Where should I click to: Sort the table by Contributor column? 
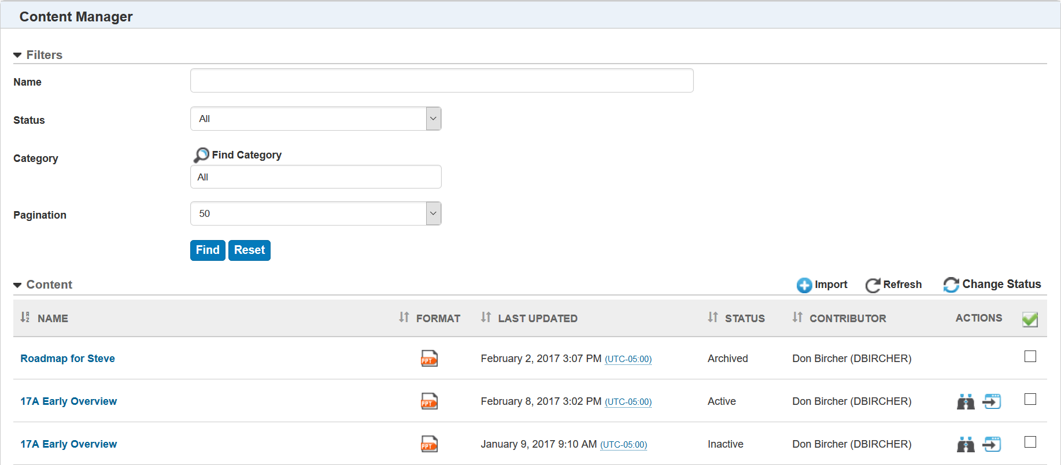[x=847, y=318]
